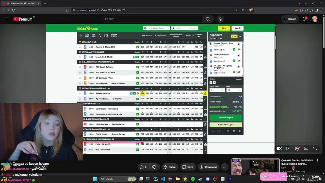Show +239 more markets for Landskrona - Norrköping
This screenshot has height=183, width=325.
[205, 109]
